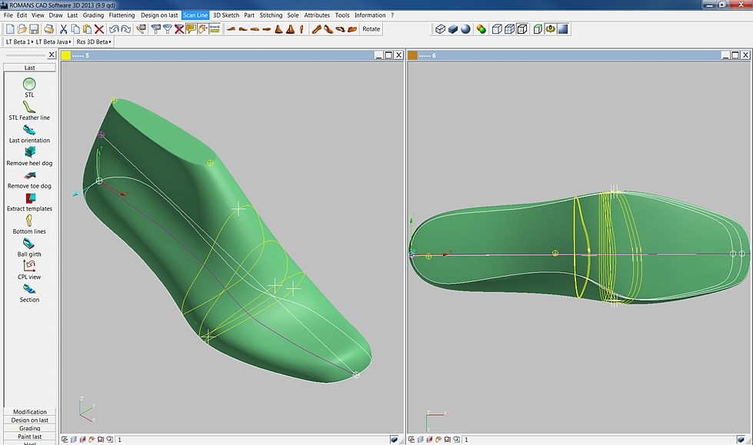This screenshot has width=753, height=445.
Task: Click the yellow gear settings icon
Action: coord(551,29)
